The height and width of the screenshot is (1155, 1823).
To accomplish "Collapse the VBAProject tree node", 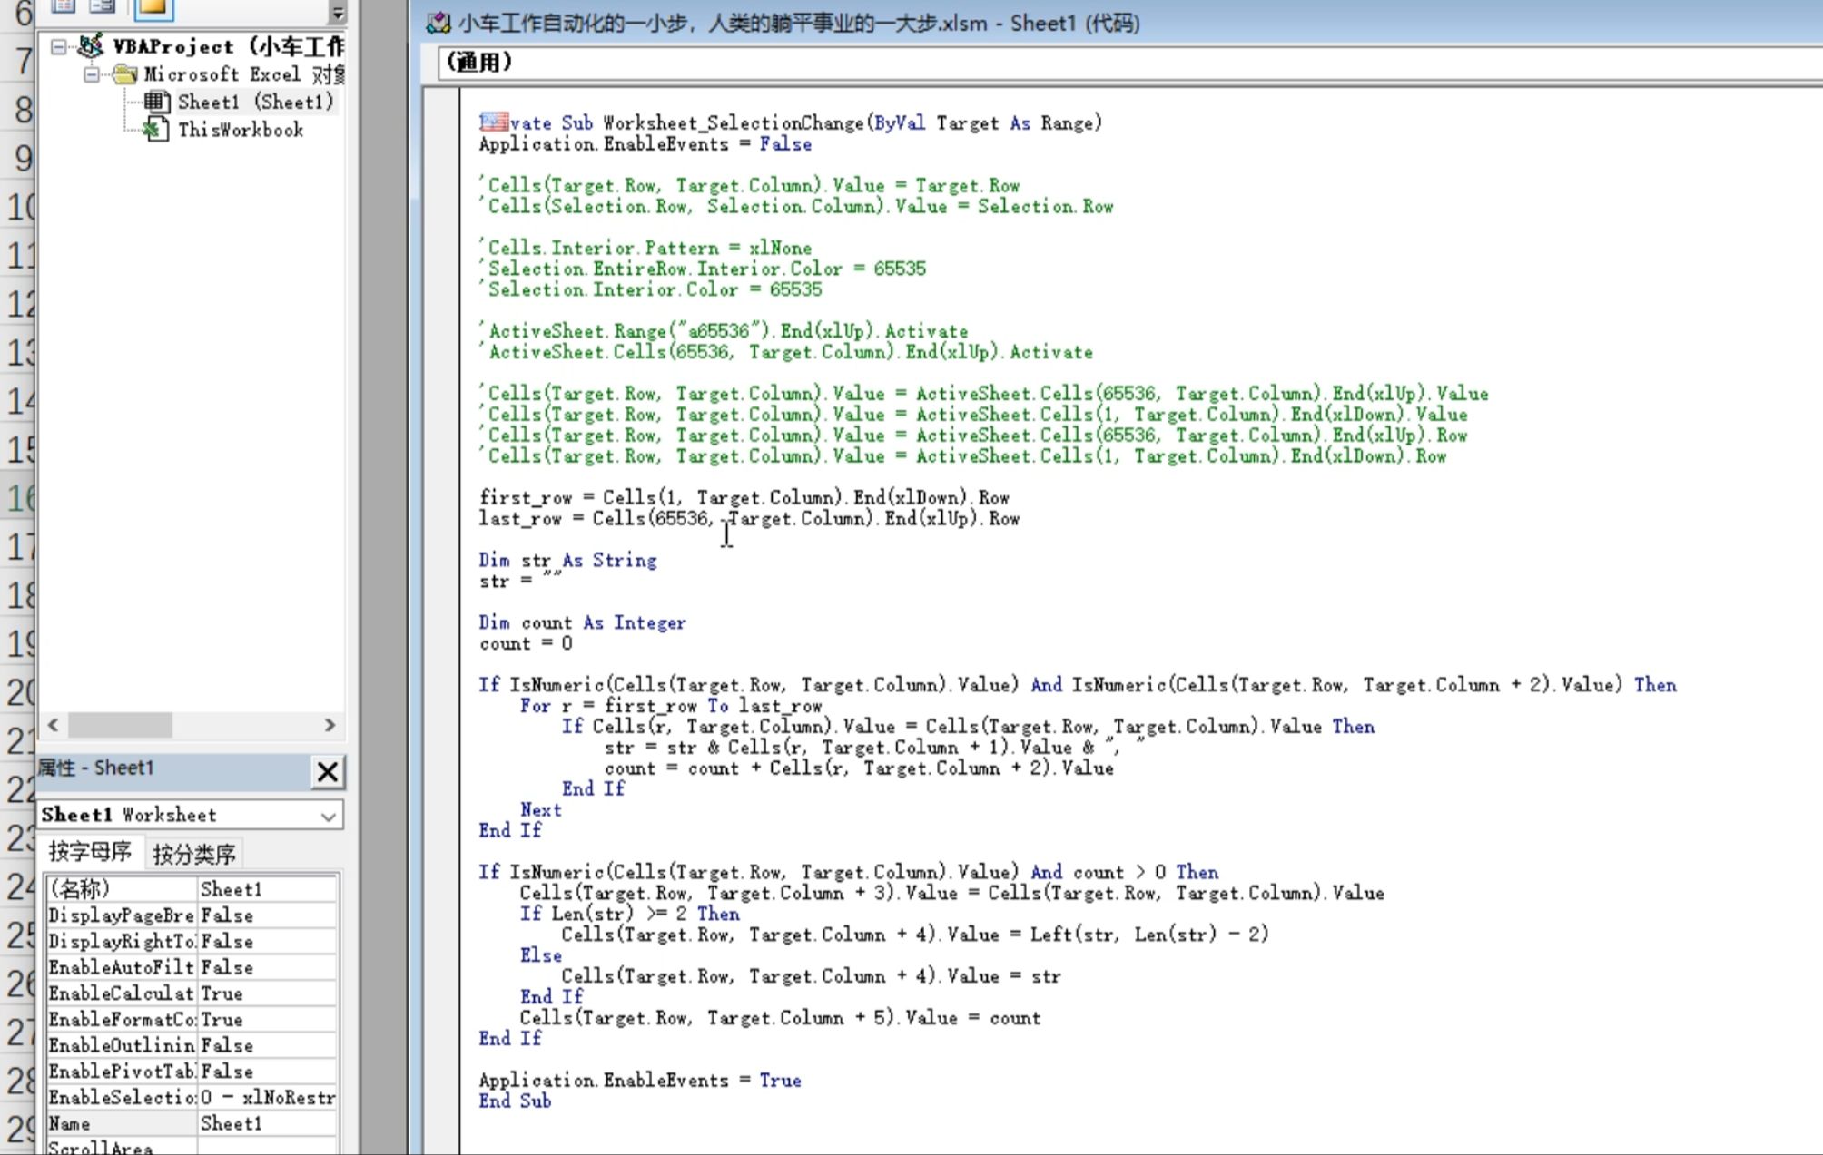I will (x=59, y=46).
